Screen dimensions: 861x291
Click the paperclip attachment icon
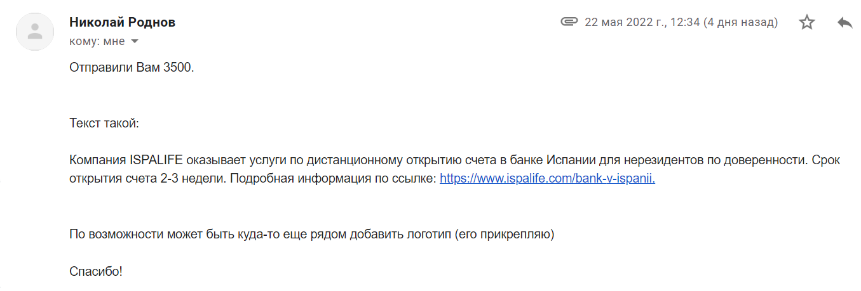tap(568, 22)
